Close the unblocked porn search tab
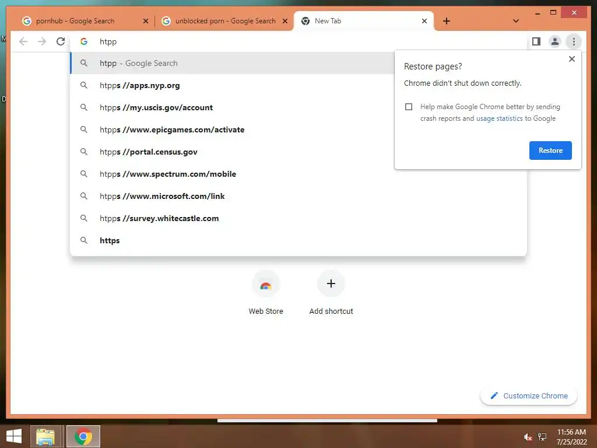597x448 pixels. (285, 21)
